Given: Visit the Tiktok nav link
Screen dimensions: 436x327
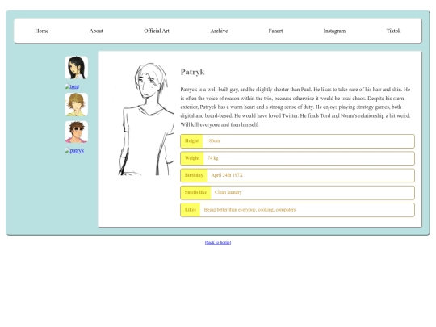Looking at the screenshot, I should (393, 31).
